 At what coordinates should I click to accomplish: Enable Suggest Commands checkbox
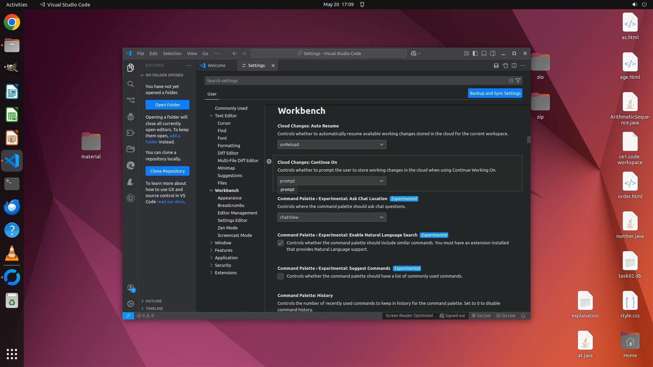281,276
